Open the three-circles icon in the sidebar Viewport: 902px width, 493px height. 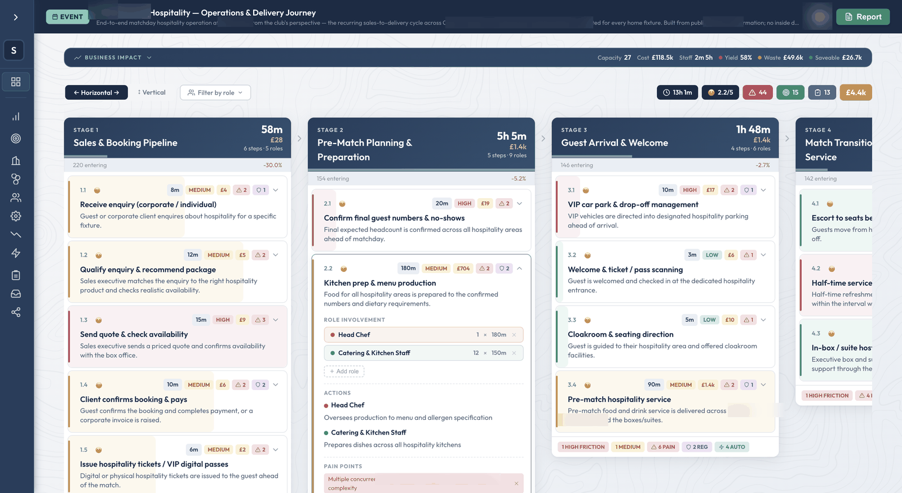(16, 179)
